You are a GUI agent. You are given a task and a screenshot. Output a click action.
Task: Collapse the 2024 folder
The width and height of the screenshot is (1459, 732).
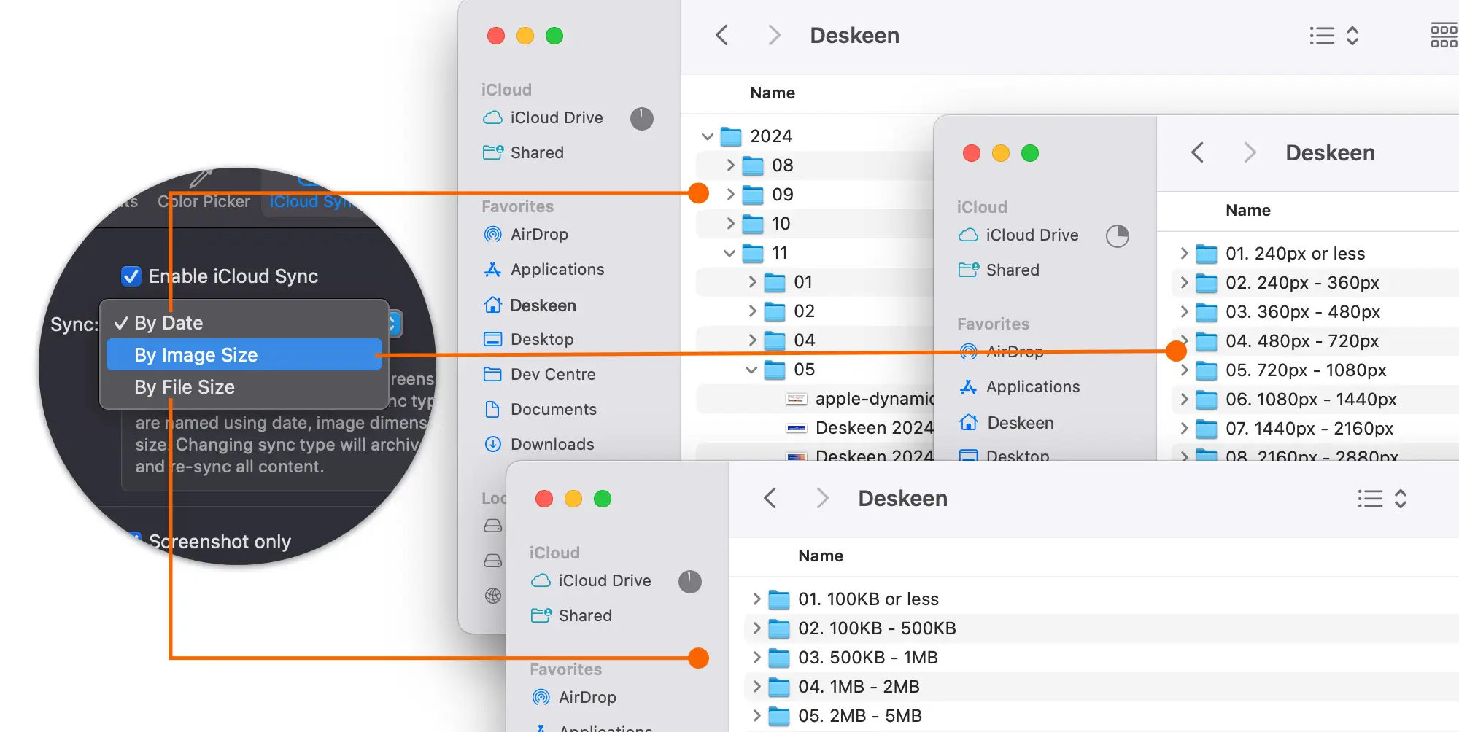707,136
